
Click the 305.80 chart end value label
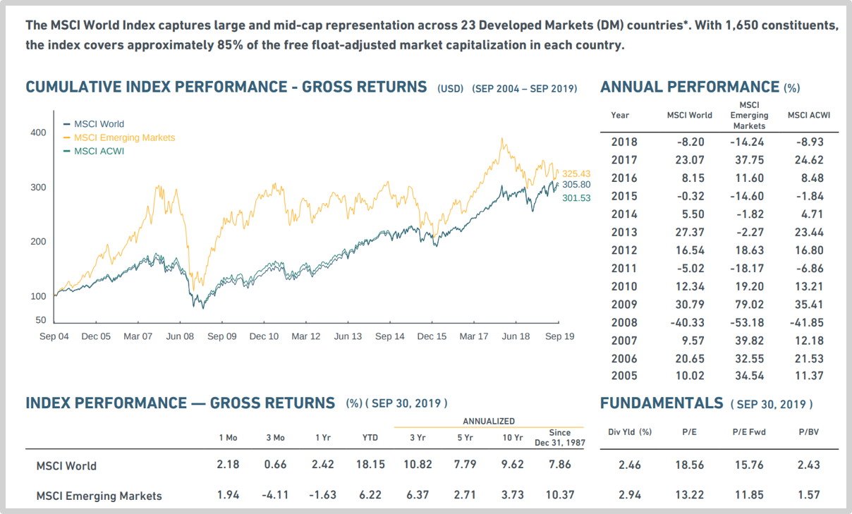(576, 185)
